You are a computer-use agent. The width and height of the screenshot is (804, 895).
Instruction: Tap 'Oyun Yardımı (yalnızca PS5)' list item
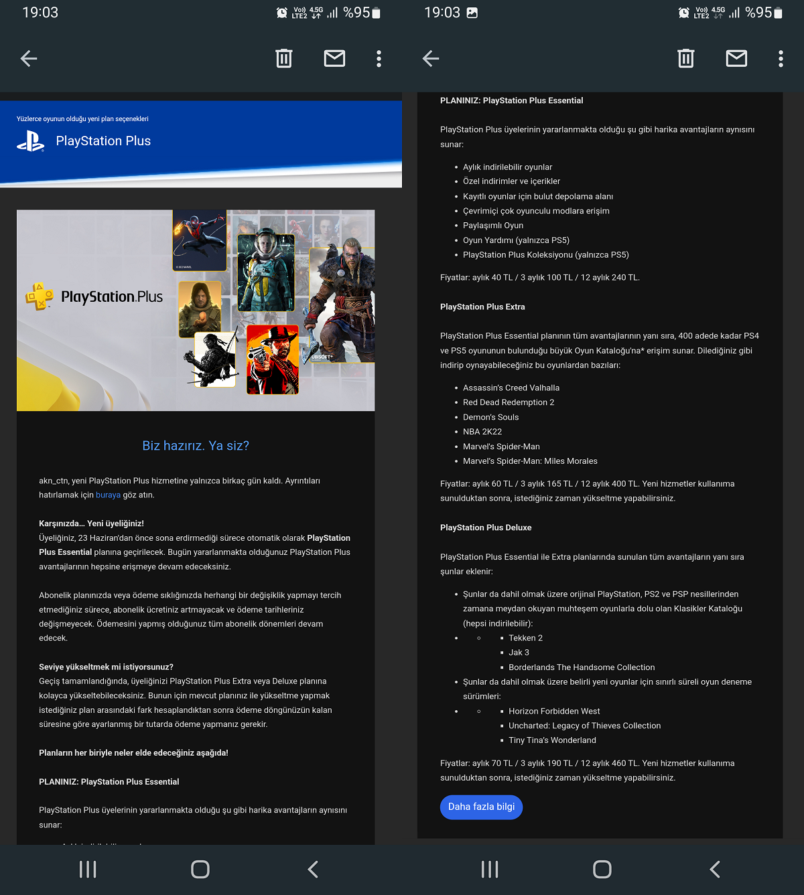pyautogui.click(x=516, y=240)
